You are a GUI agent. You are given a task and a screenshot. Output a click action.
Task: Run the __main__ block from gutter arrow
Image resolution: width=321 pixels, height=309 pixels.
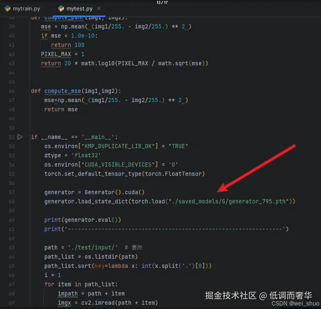[20, 137]
